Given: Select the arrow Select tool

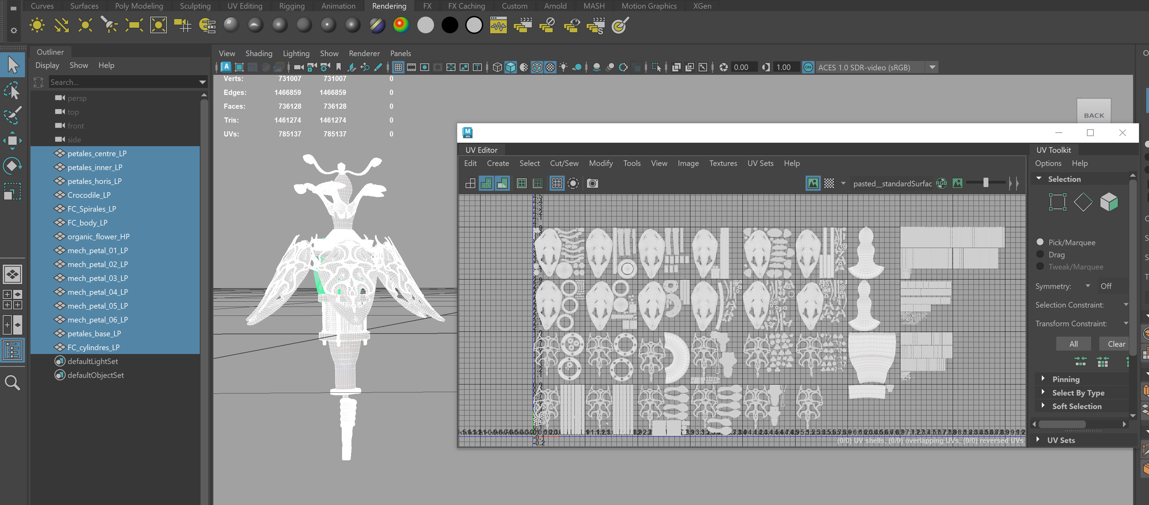Looking at the screenshot, I should 13,65.
